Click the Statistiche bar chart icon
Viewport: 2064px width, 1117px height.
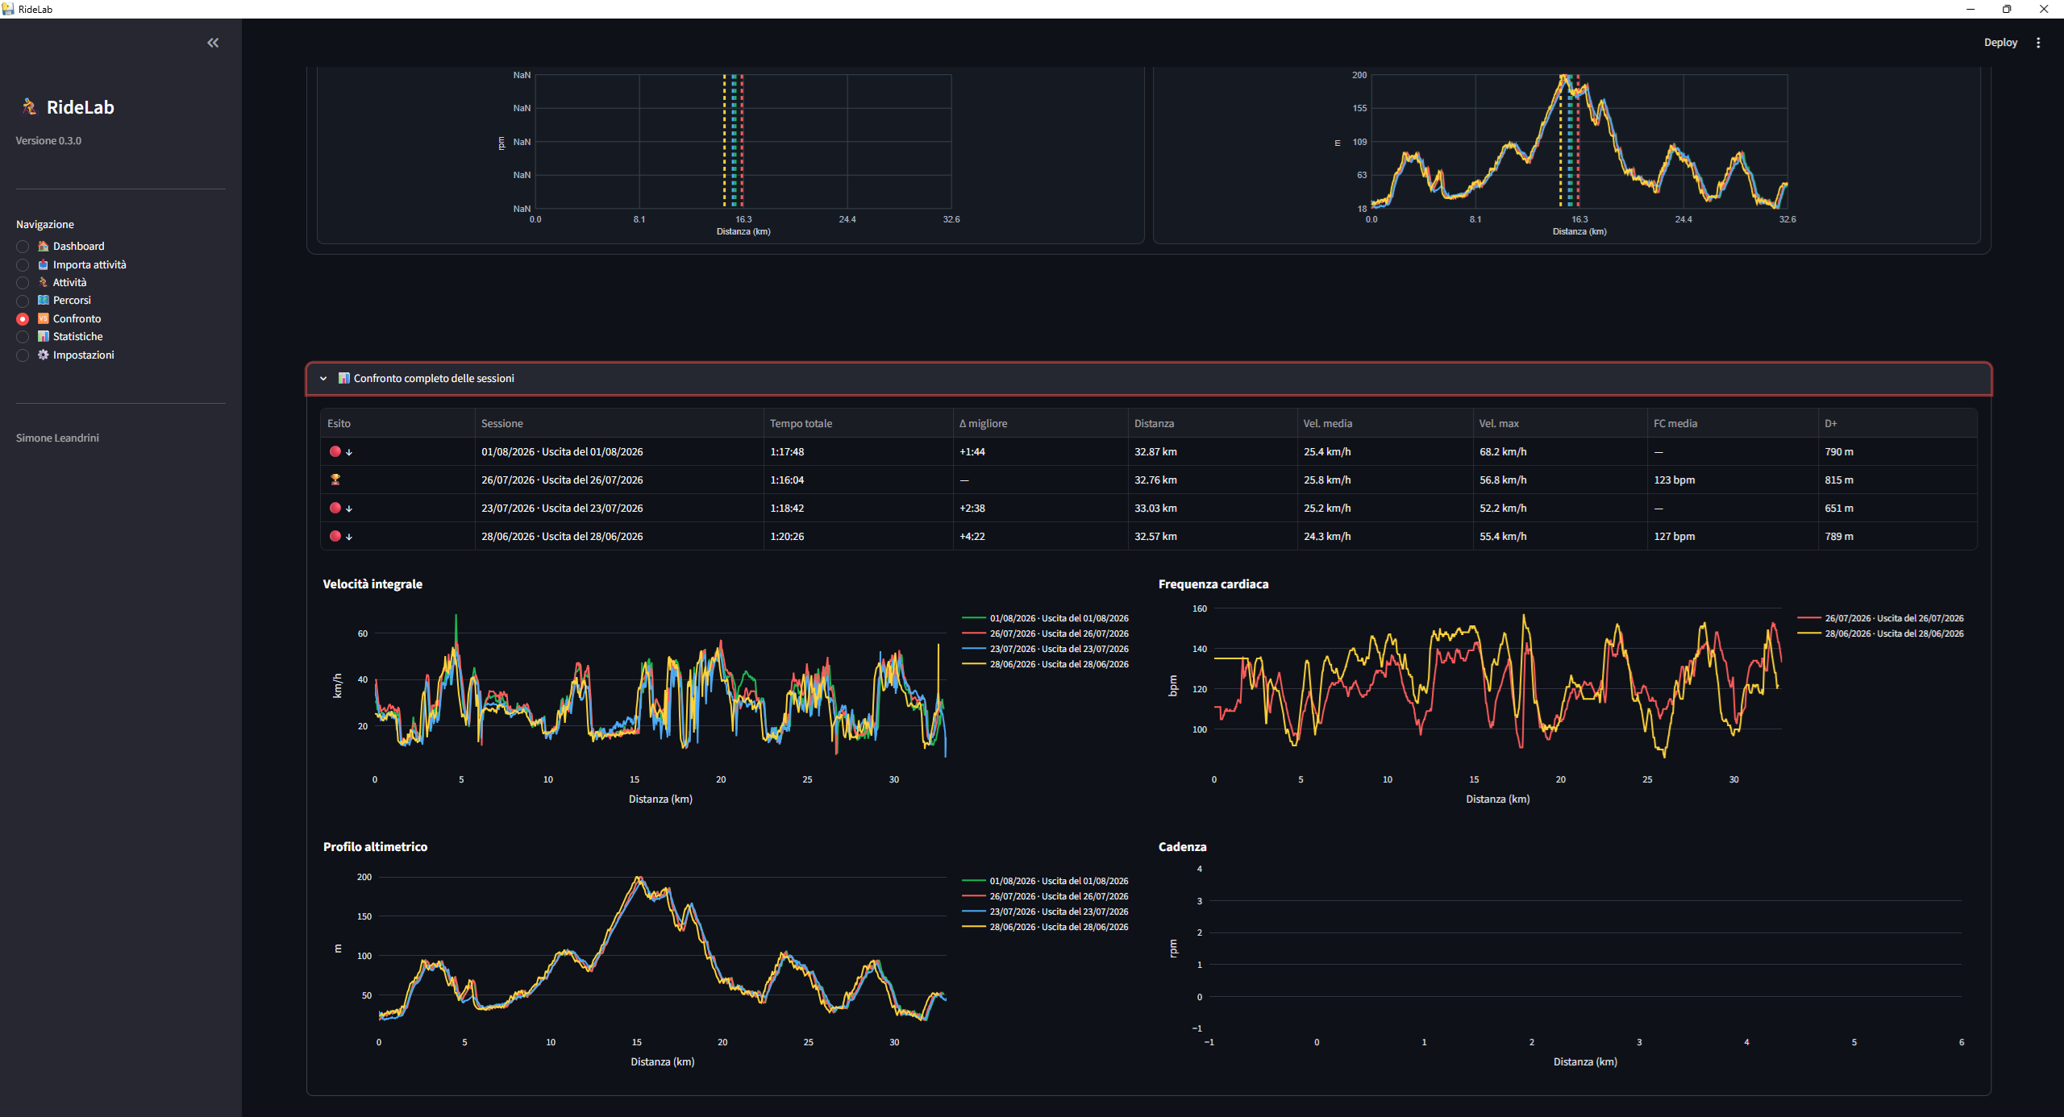pos(44,336)
